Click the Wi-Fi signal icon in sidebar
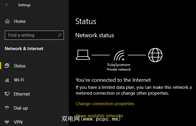The height and width of the screenshot is (126, 196). [7, 80]
